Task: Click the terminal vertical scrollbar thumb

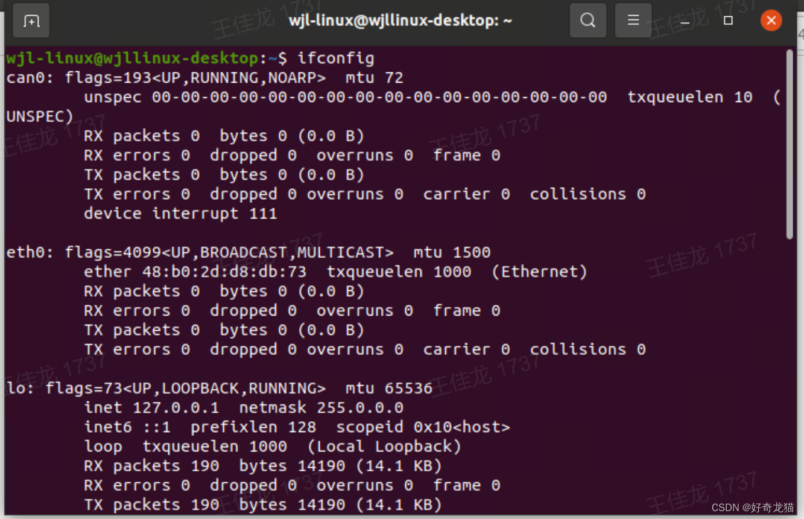Action: [790, 145]
